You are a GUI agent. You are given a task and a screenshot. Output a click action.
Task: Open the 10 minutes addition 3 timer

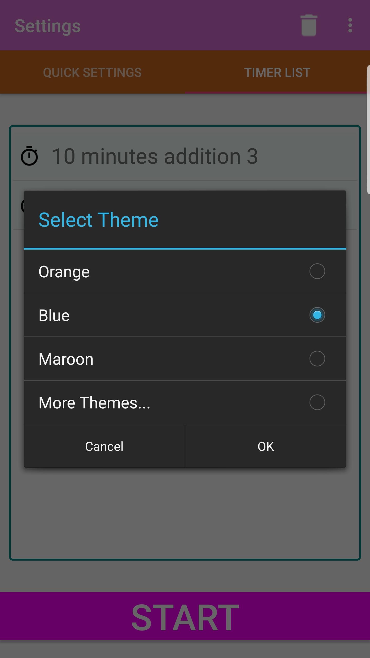click(155, 156)
